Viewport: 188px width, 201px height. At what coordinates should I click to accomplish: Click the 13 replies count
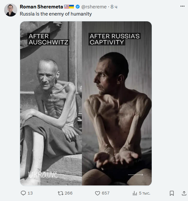point(30,193)
